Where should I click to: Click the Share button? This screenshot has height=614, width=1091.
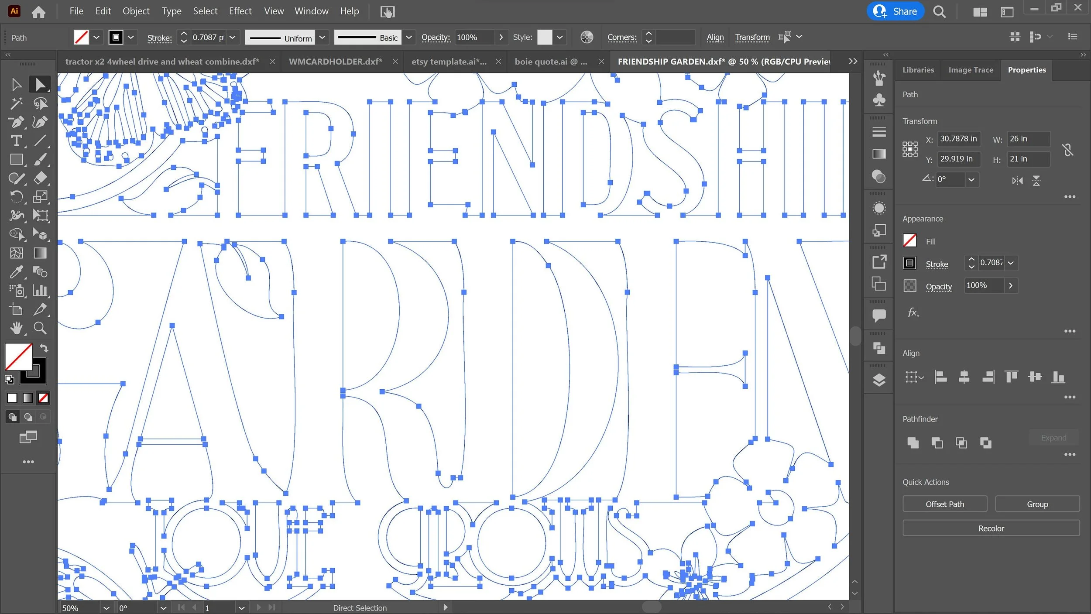click(x=895, y=11)
